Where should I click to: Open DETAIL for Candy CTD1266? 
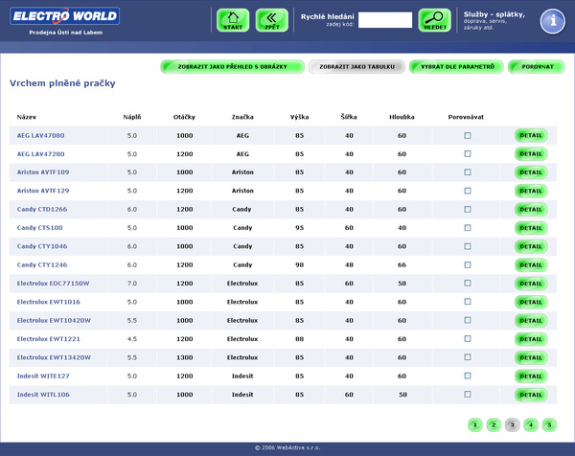(x=531, y=210)
